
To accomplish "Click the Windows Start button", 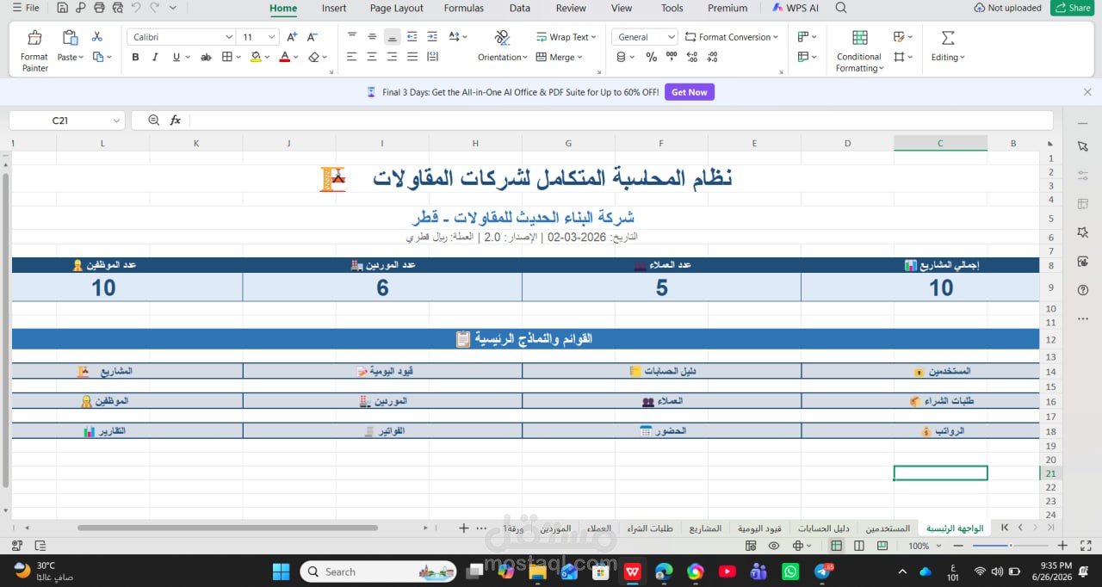I will point(281,571).
